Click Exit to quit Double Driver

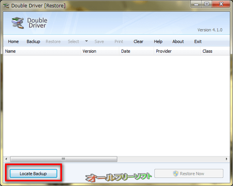198,41
